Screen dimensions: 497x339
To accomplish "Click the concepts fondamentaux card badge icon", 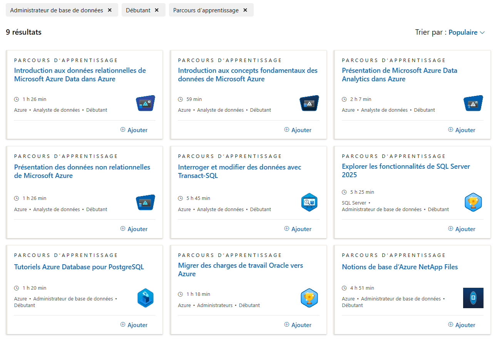I will point(310,103).
